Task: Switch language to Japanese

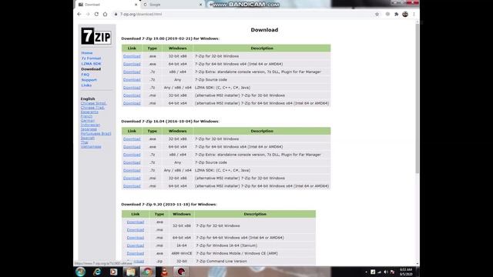Action: coord(89,129)
